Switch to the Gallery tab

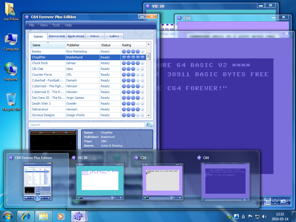coord(114,36)
